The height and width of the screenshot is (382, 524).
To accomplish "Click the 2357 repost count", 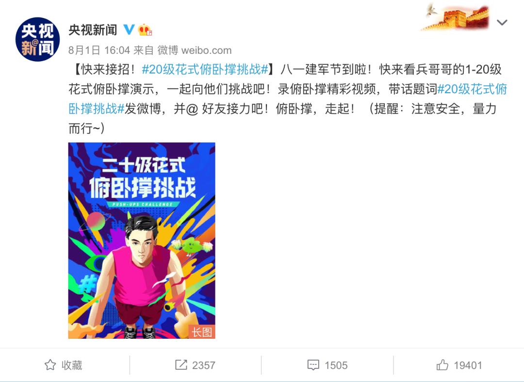I will pyautogui.click(x=203, y=365).
